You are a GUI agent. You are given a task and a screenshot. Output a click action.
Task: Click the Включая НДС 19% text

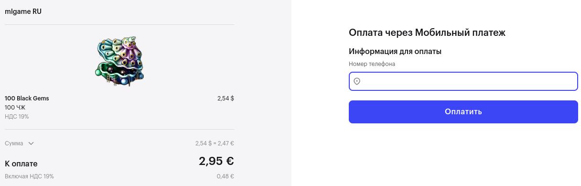coord(29,176)
